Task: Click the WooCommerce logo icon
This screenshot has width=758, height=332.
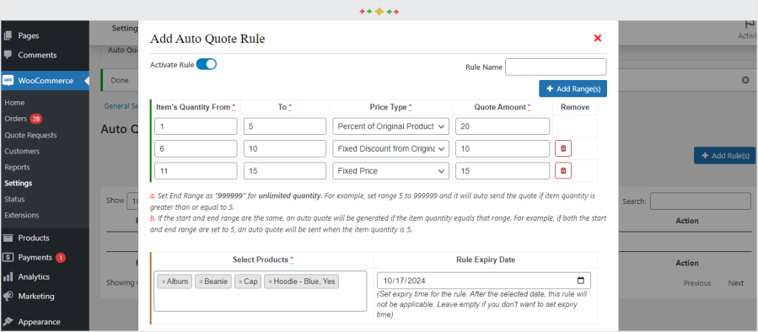Action: coord(8,81)
